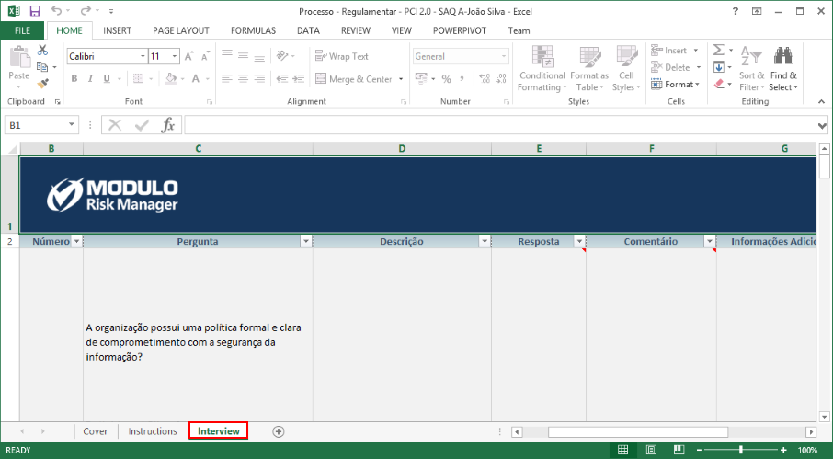Toggle Align Right in Alignment group
The width and height of the screenshot is (833, 459).
259,78
